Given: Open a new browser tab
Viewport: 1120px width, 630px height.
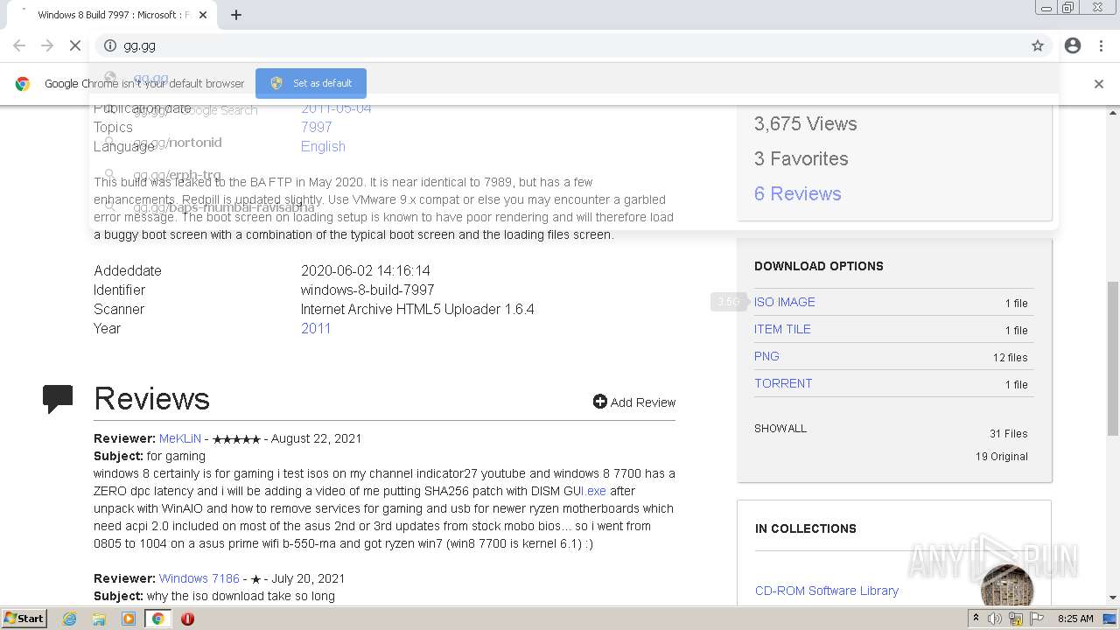Looking at the screenshot, I should [236, 15].
